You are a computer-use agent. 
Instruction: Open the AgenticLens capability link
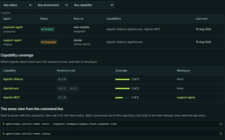tap(11, 88)
